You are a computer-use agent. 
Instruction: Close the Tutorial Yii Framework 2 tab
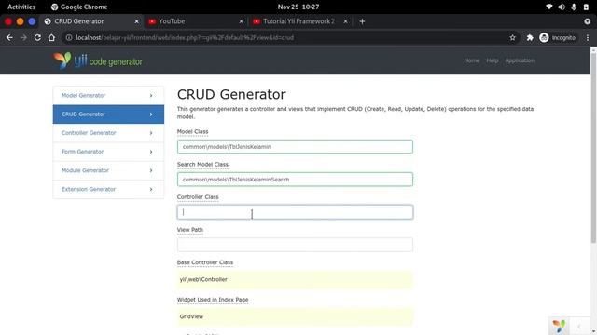point(345,21)
